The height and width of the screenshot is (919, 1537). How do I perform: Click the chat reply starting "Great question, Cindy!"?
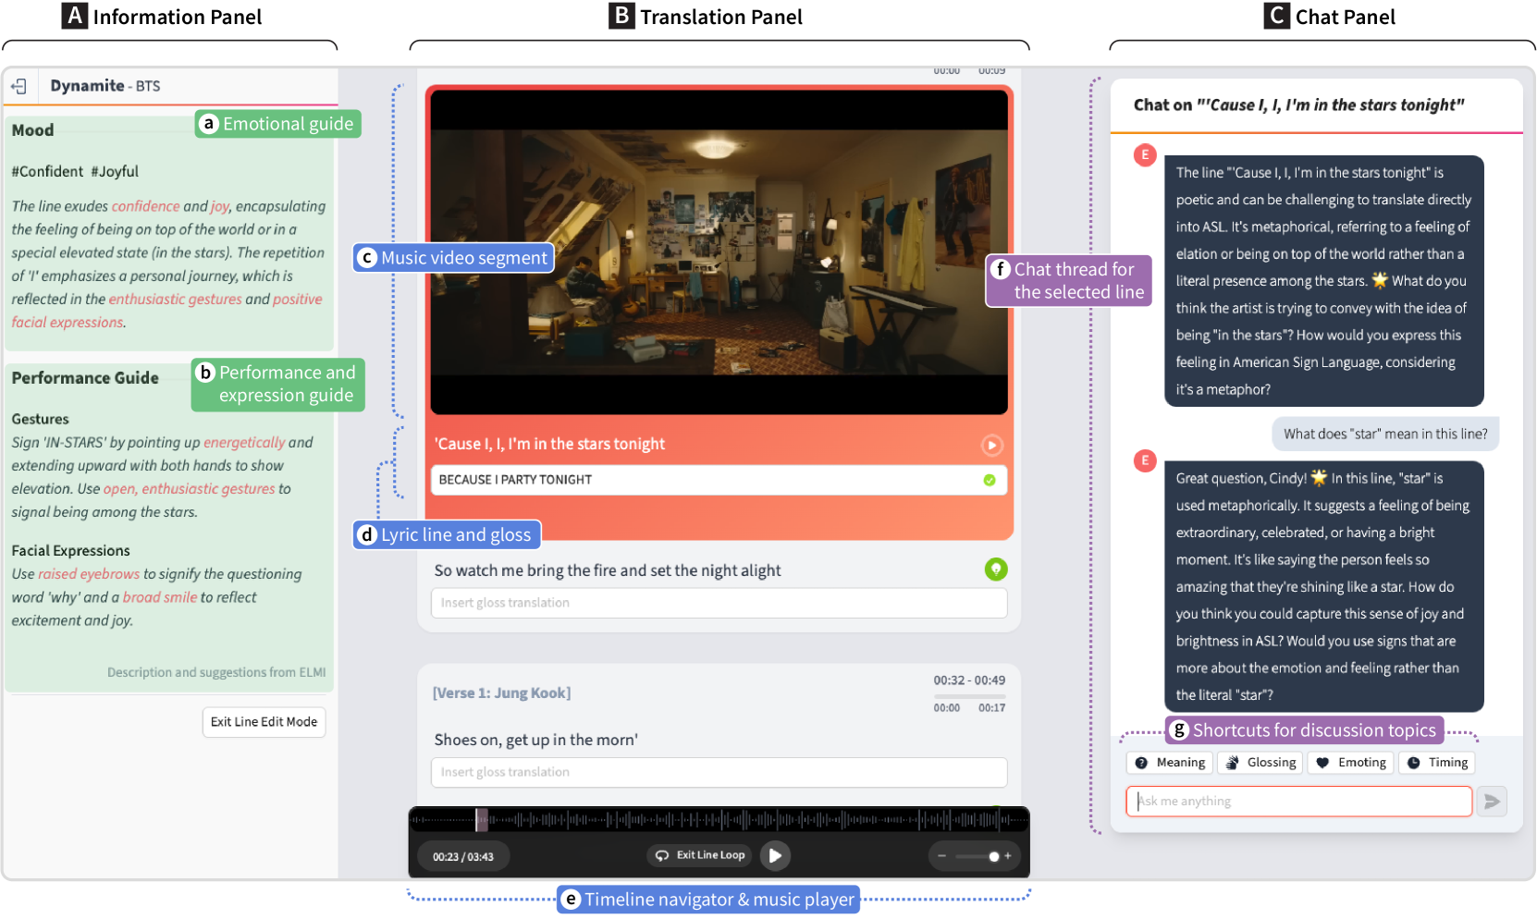click(1324, 586)
